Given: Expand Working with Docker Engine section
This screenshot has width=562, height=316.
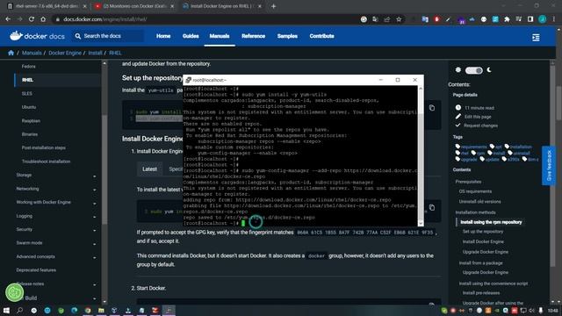Looking at the screenshot, I should tap(95, 204).
